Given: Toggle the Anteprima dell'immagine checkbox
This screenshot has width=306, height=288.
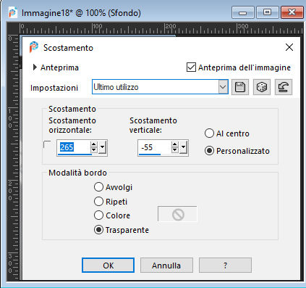Looking at the screenshot, I should (191, 67).
